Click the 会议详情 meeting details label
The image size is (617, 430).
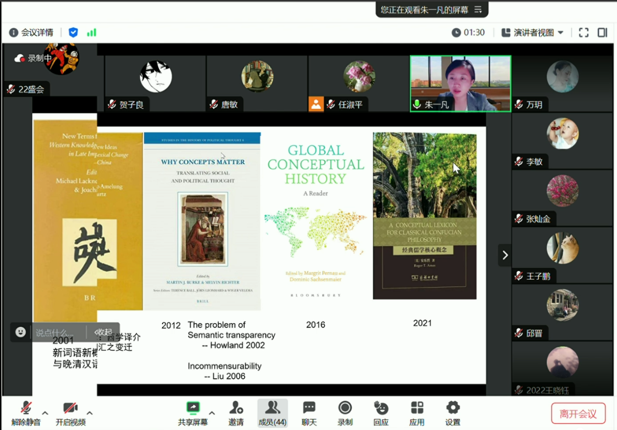37,33
